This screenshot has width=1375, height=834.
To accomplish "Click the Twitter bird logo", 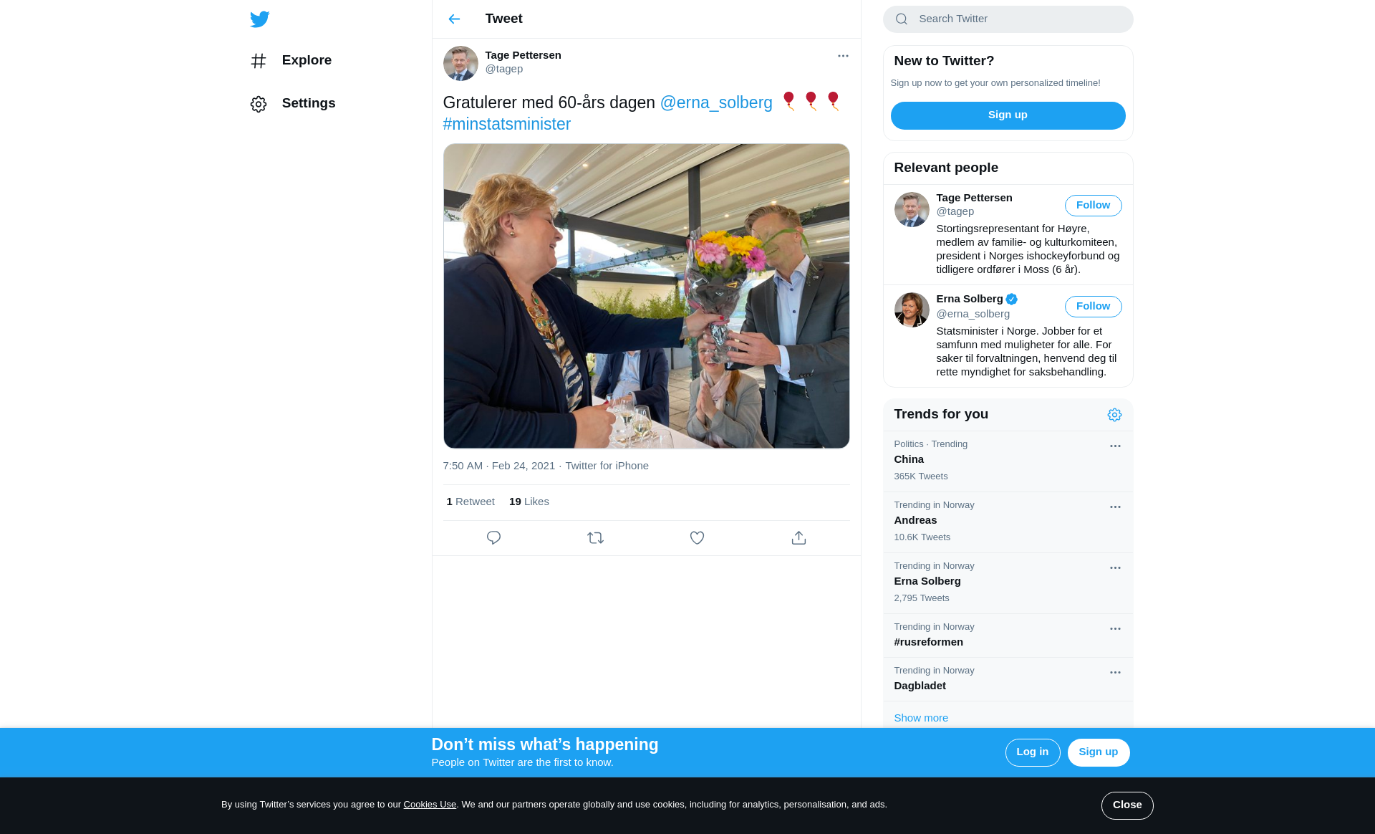I will point(259,19).
